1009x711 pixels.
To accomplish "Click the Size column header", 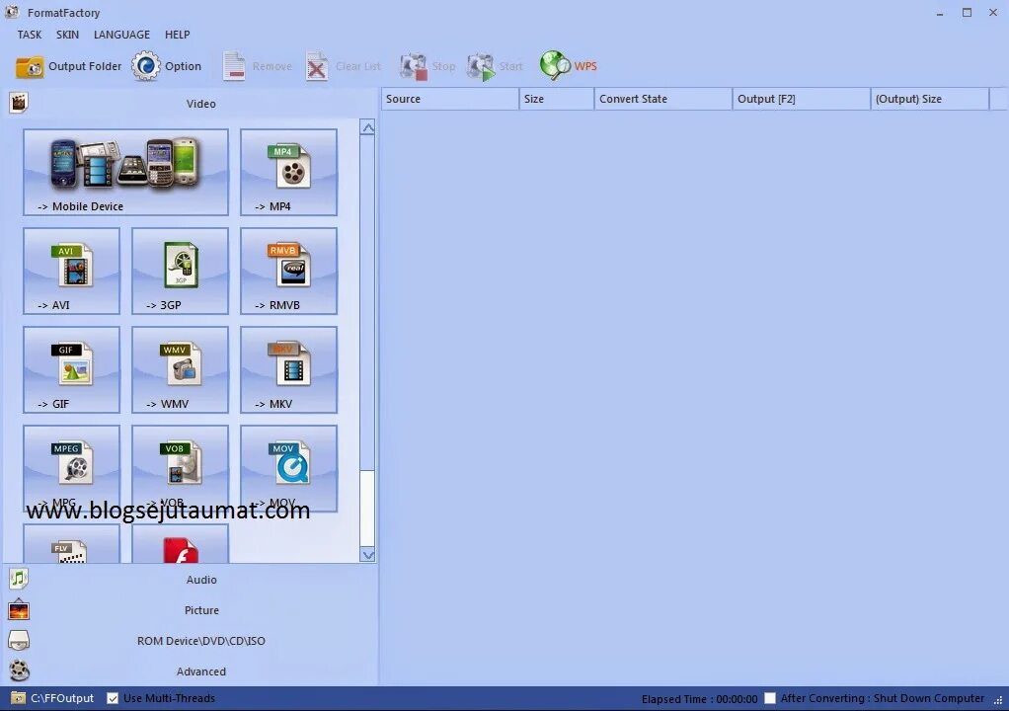I will tap(557, 99).
